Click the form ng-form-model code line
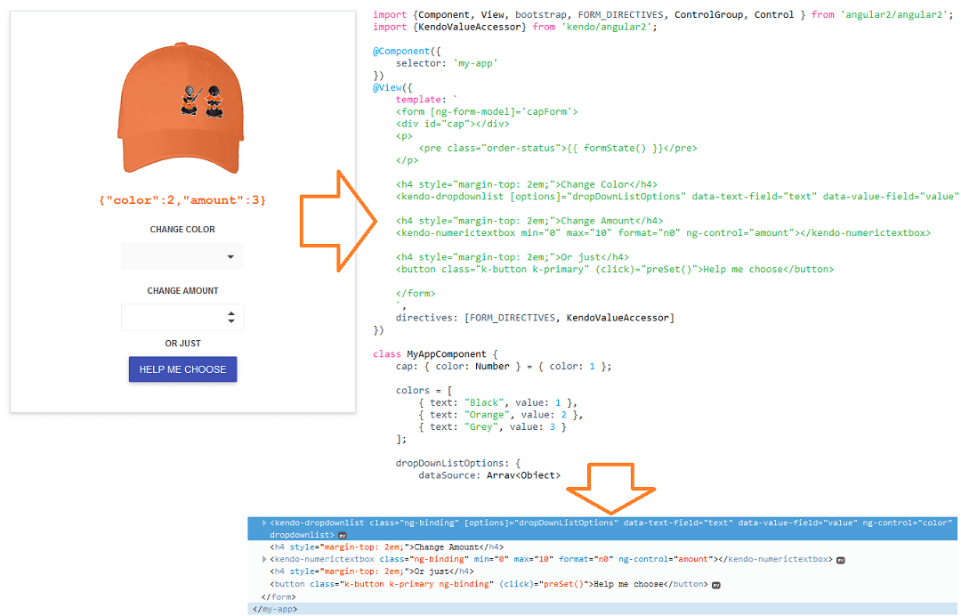 coord(487,111)
